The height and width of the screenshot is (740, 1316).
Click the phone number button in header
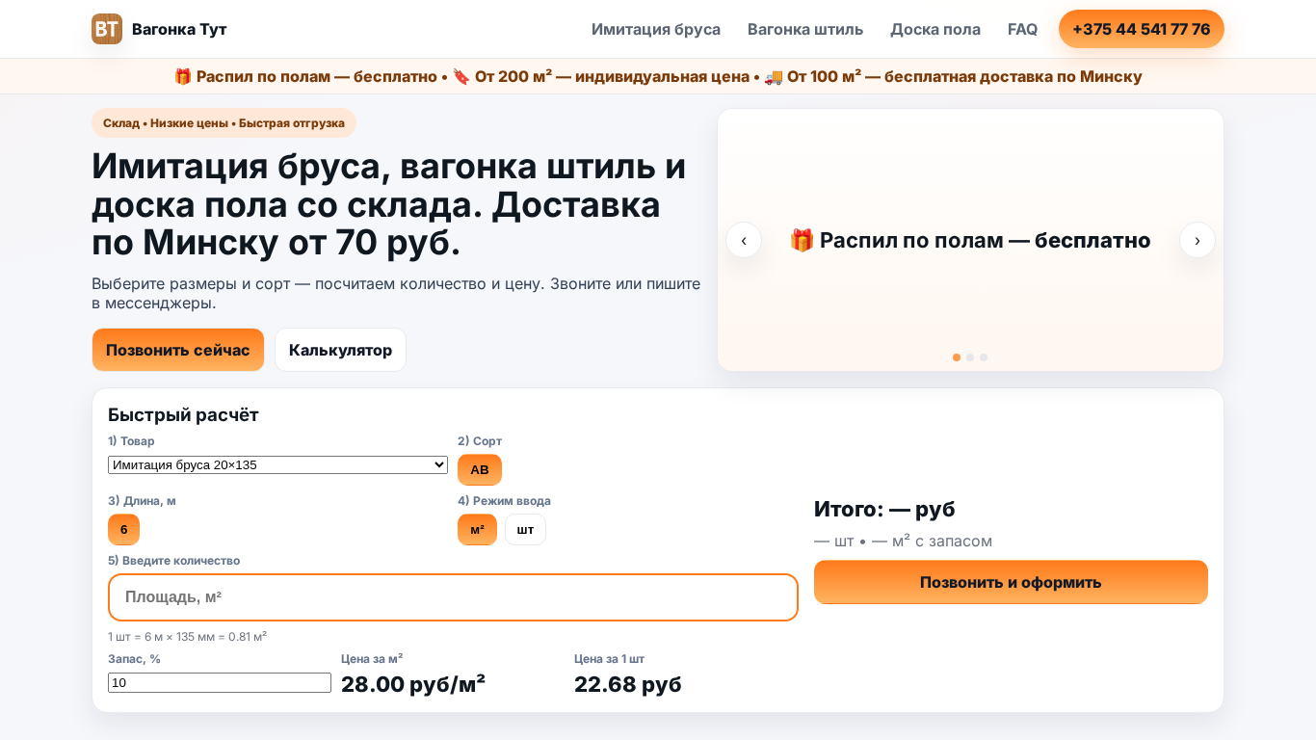click(x=1141, y=29)
